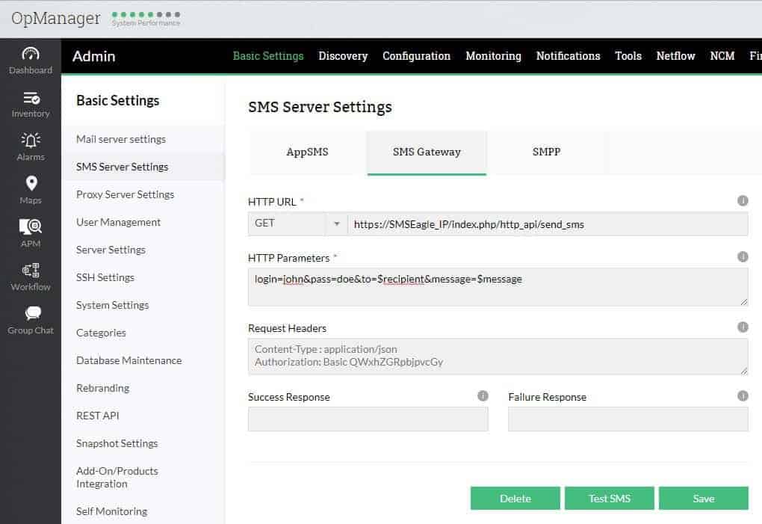The height and width of the screenshot is (524, 762).
Task: Click the OpManager logo
Action: point(56,19)
